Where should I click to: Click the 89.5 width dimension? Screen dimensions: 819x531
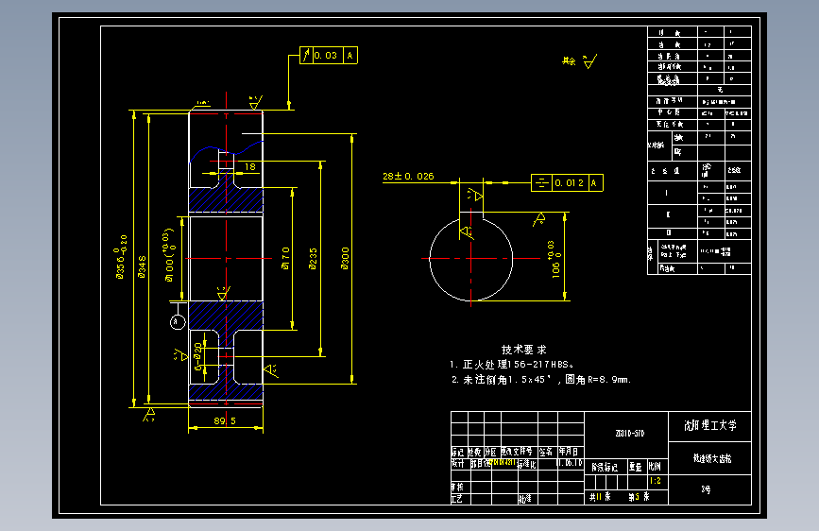pos(225,420)
